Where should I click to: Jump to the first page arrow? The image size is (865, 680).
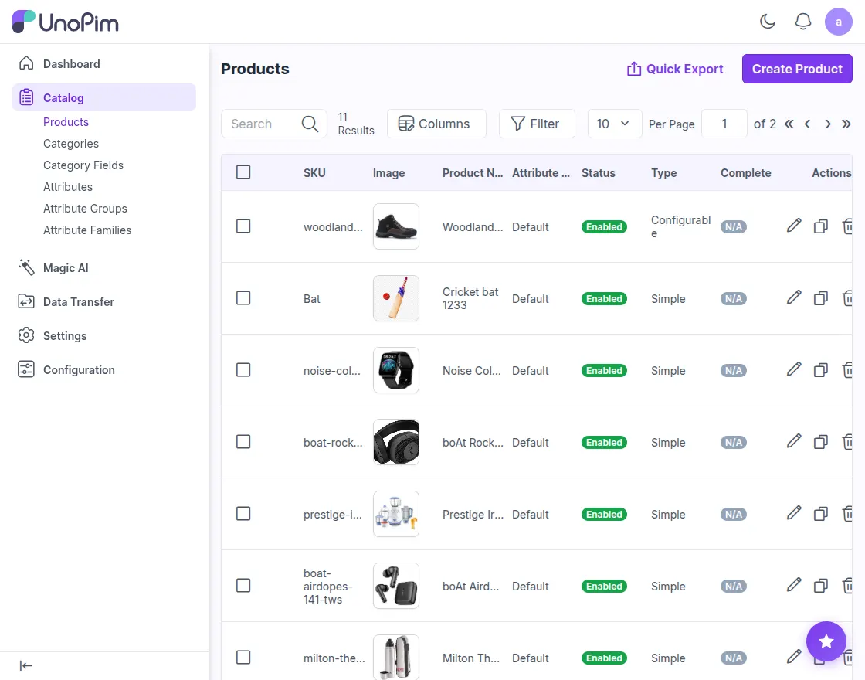tap(789, 124)
